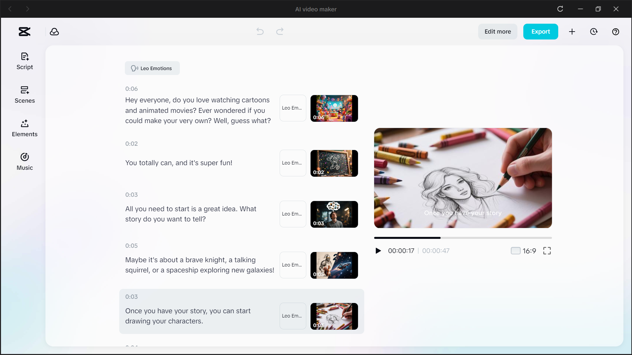This screenshot has height=355, width=632.
Task: Click the CapCut logo
Action: [24, 32]
